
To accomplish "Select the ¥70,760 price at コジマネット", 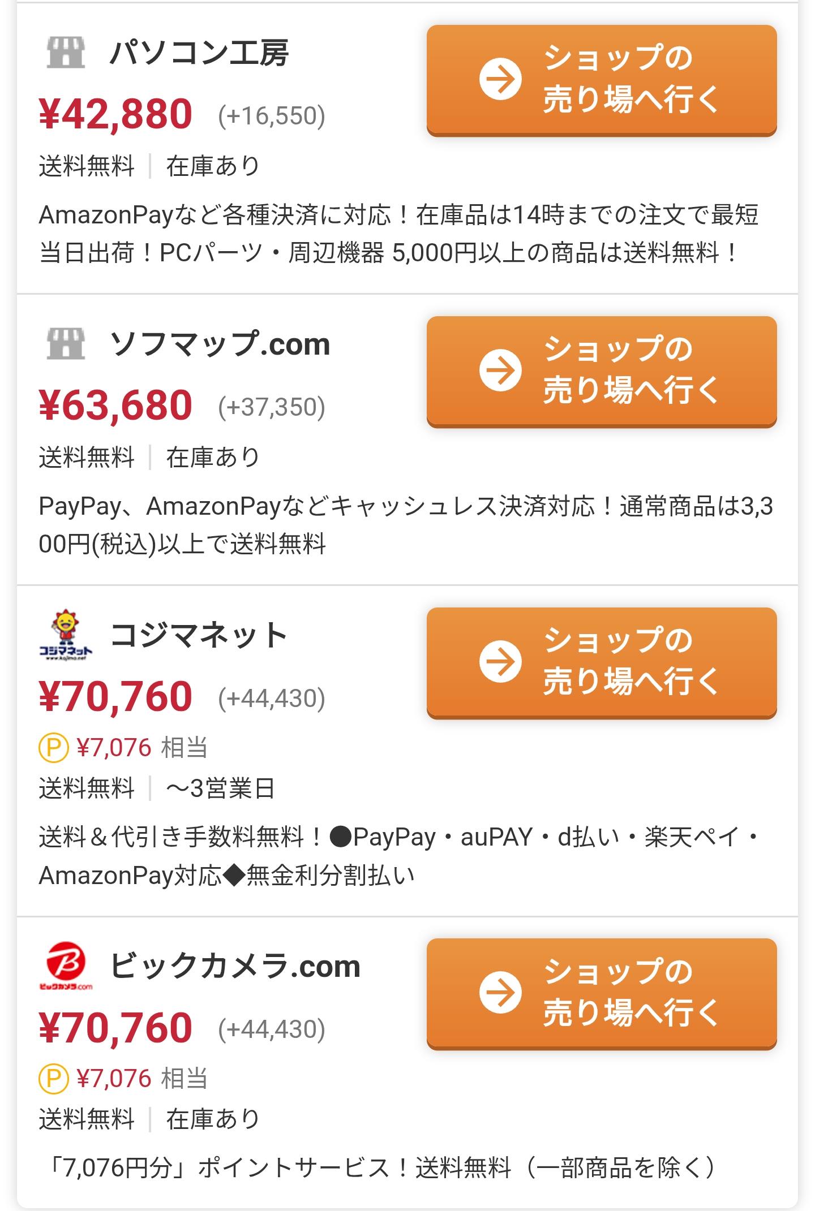I will tap(116, 697).
